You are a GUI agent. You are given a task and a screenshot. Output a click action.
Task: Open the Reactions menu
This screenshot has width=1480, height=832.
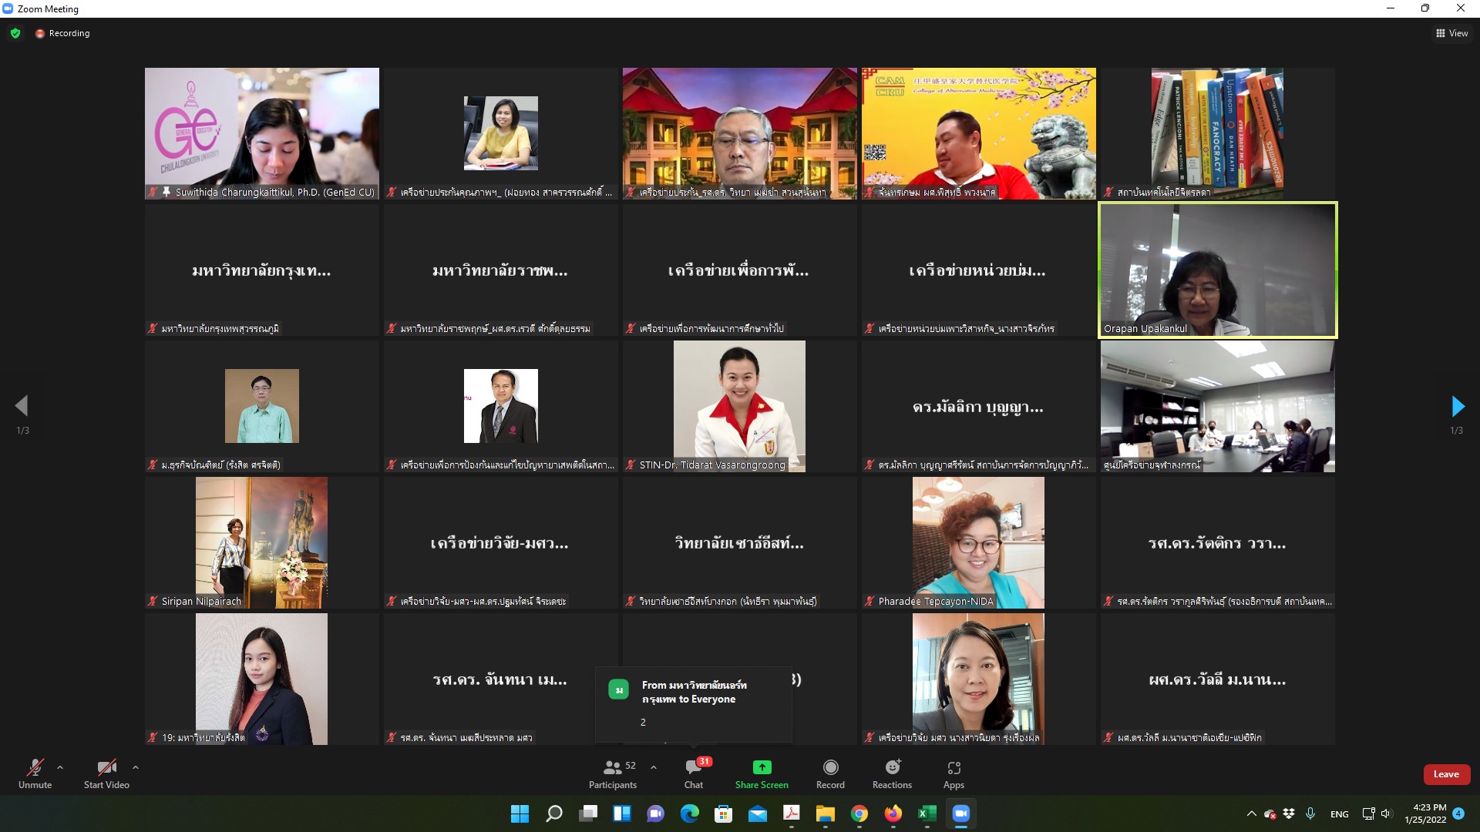pos(892,773)
